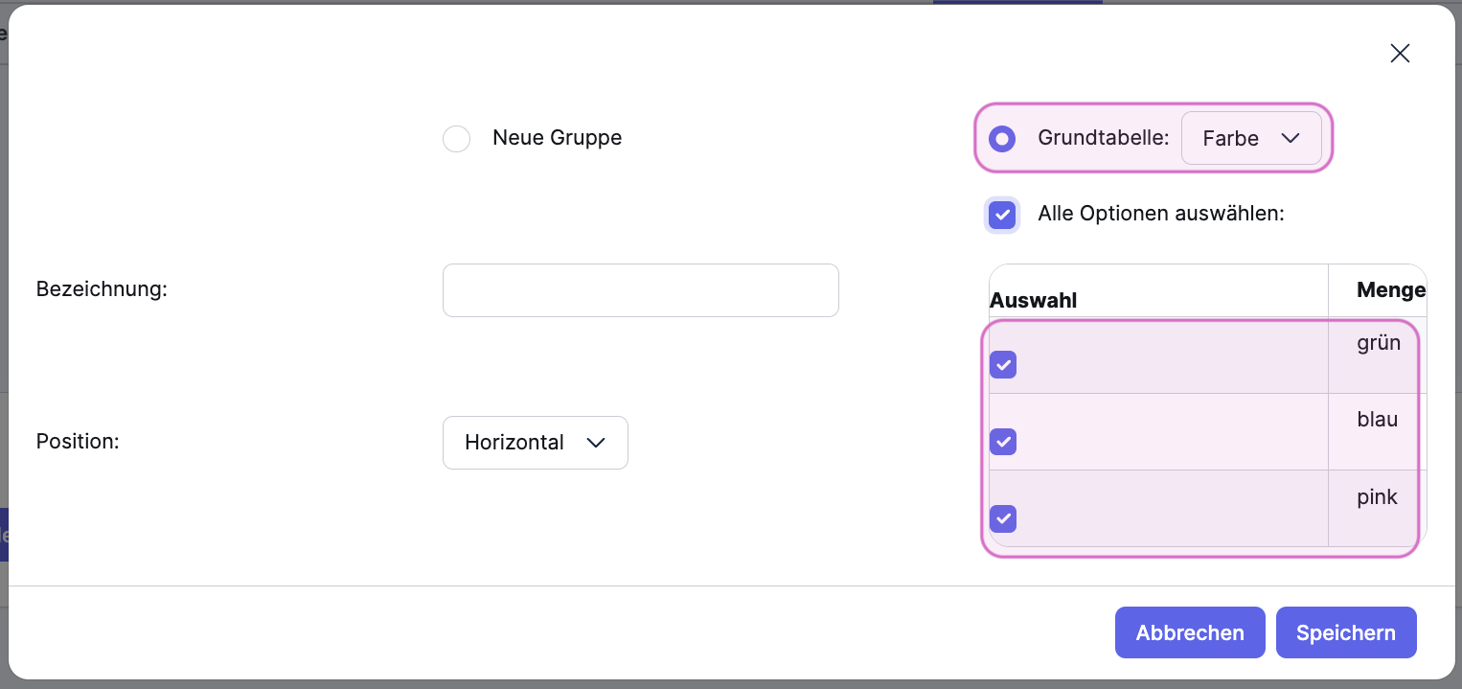1462x689 pixels.
Task: Click the Speichern button
Action: click(x=1345, y=632)
